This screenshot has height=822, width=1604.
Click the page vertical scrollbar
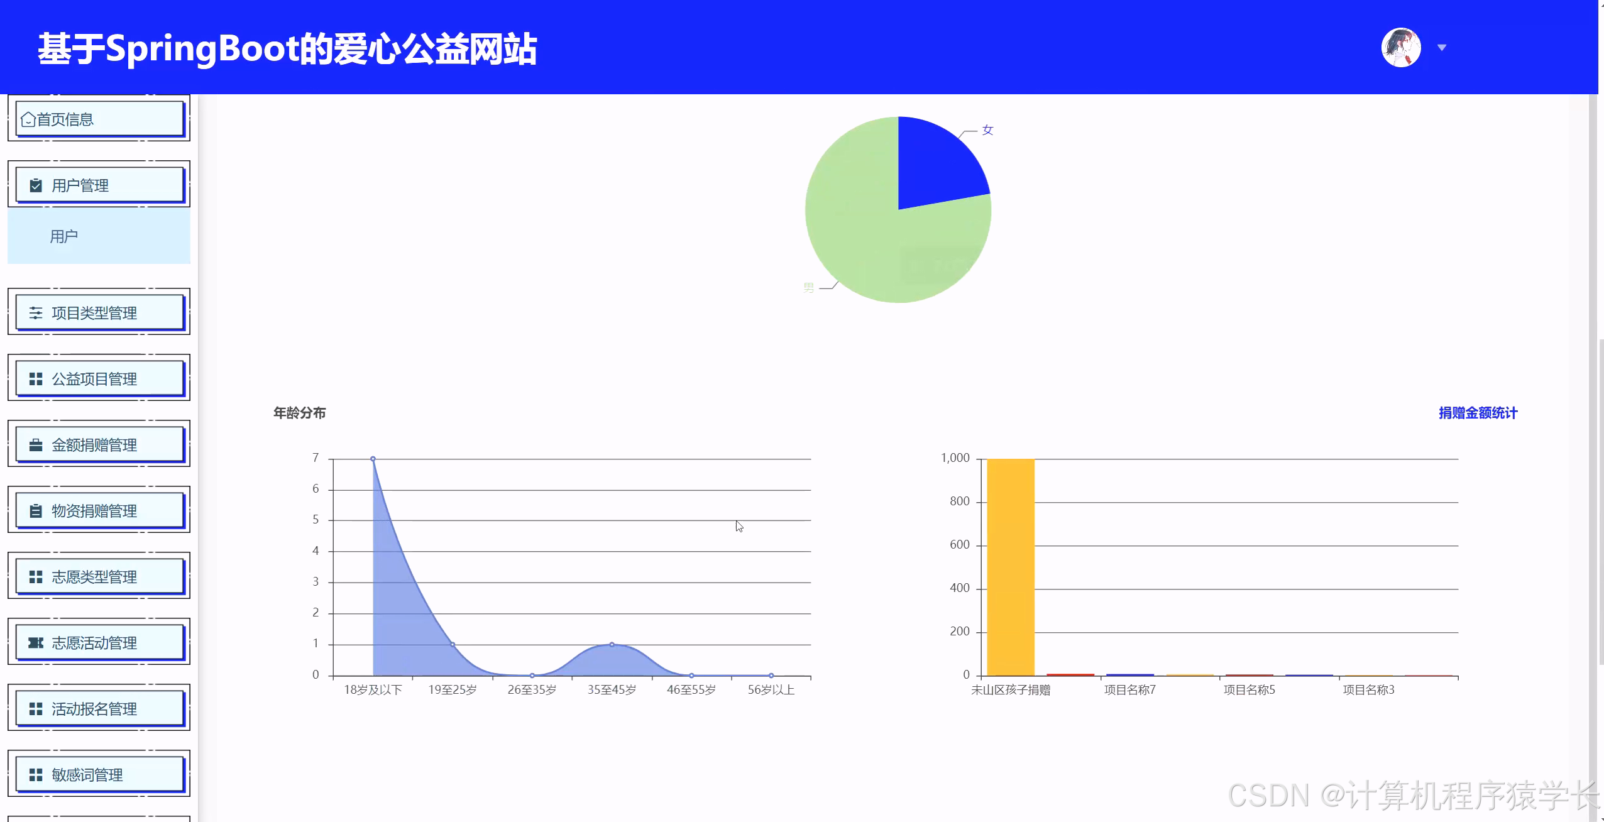click(1600, 503)
